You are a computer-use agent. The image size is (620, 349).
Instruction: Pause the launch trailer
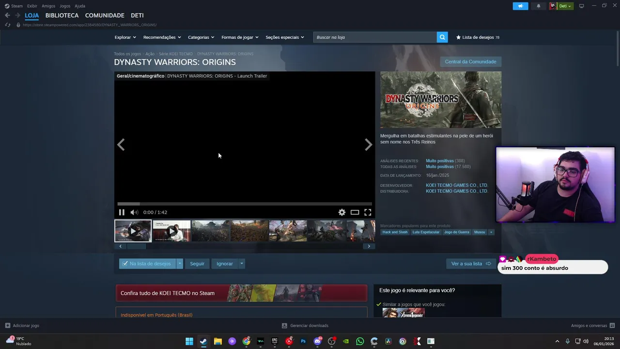(x=122, y=212)
